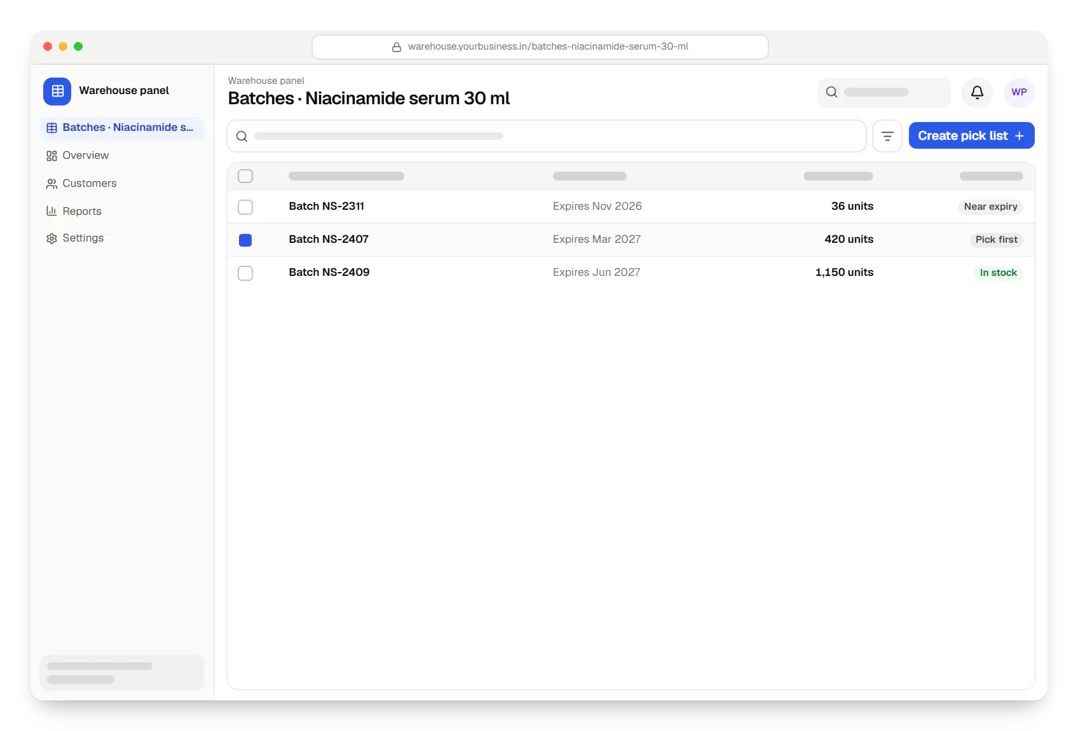Click the Settings gear icon
Viewport: 1078px width, 731px height.
point(51,238)
